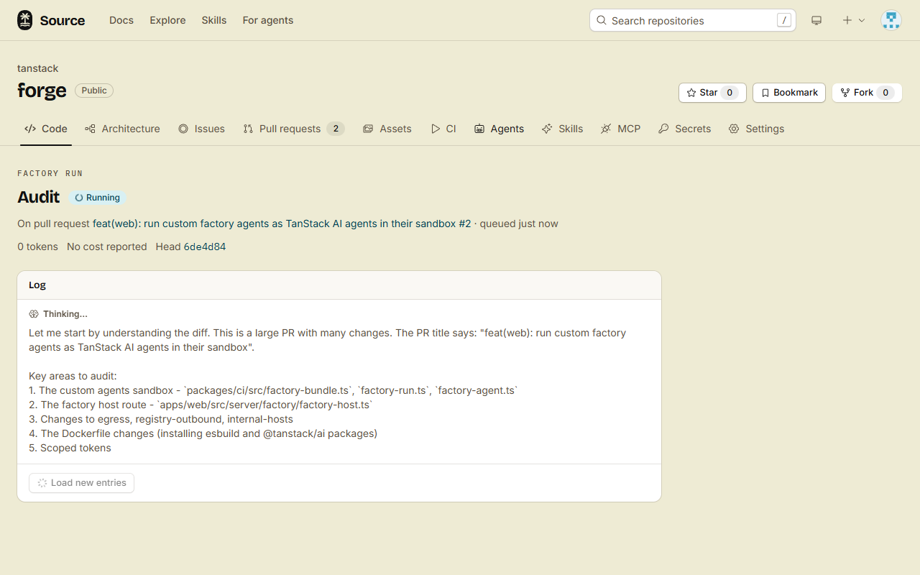This screenshot has width=920, height=575.
Task: Fork the forge repository
Action: 867,93
